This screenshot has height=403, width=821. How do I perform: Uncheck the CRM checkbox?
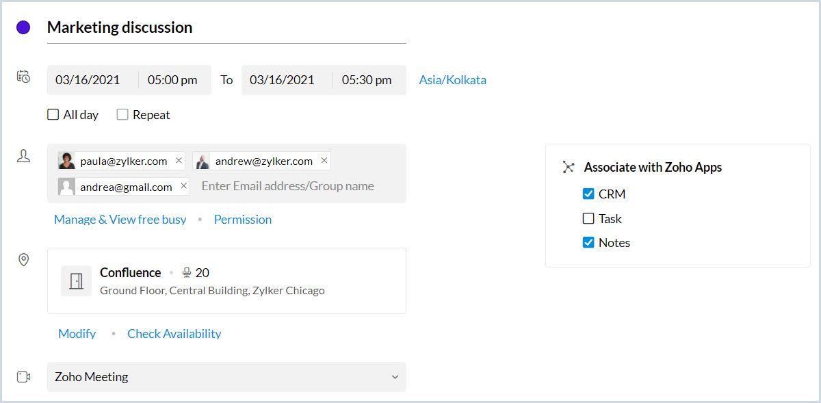coord(588,194)
